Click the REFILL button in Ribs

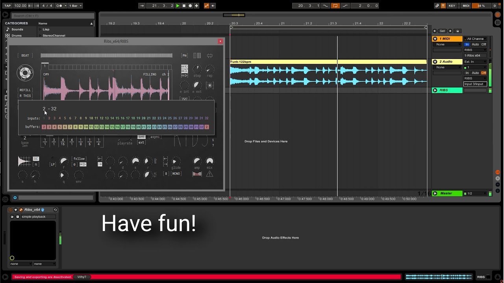click(x=25, y=90)
